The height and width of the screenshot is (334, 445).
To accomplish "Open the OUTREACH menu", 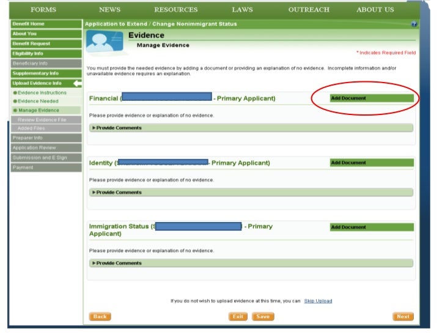I will tap(309, 10).
